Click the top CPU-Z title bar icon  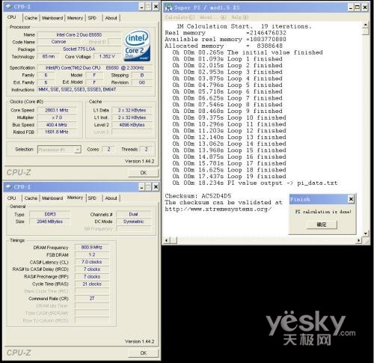(9, 7)
